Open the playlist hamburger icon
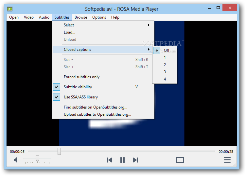Image resolution: width=246 pixels, height=176 pixels. pyautogui.click(x=227, y=160)
